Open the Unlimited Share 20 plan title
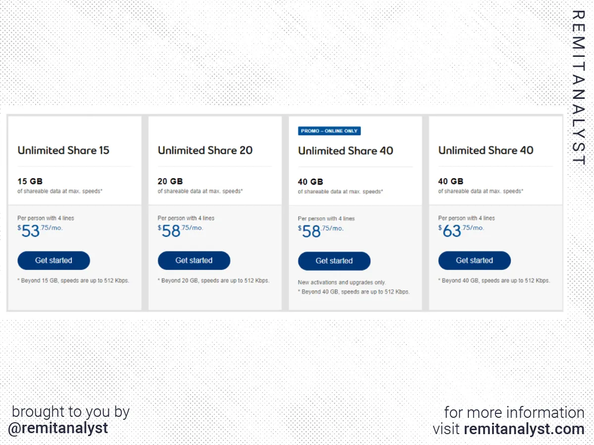Screen dimensions: 594x445 tap(205, 150)
